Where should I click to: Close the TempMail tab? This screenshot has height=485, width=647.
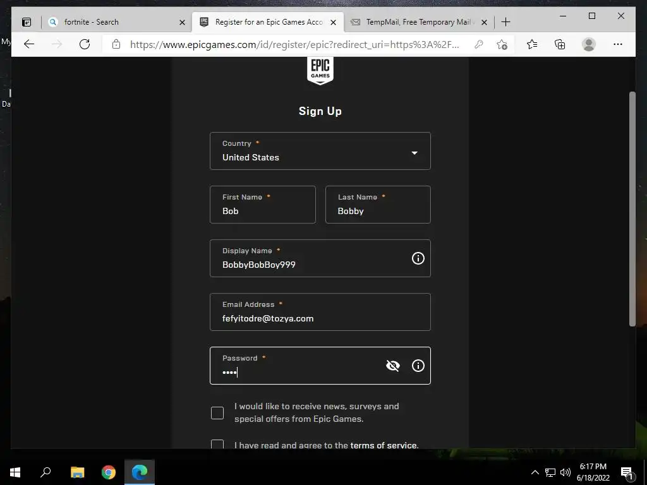point(485,22)
